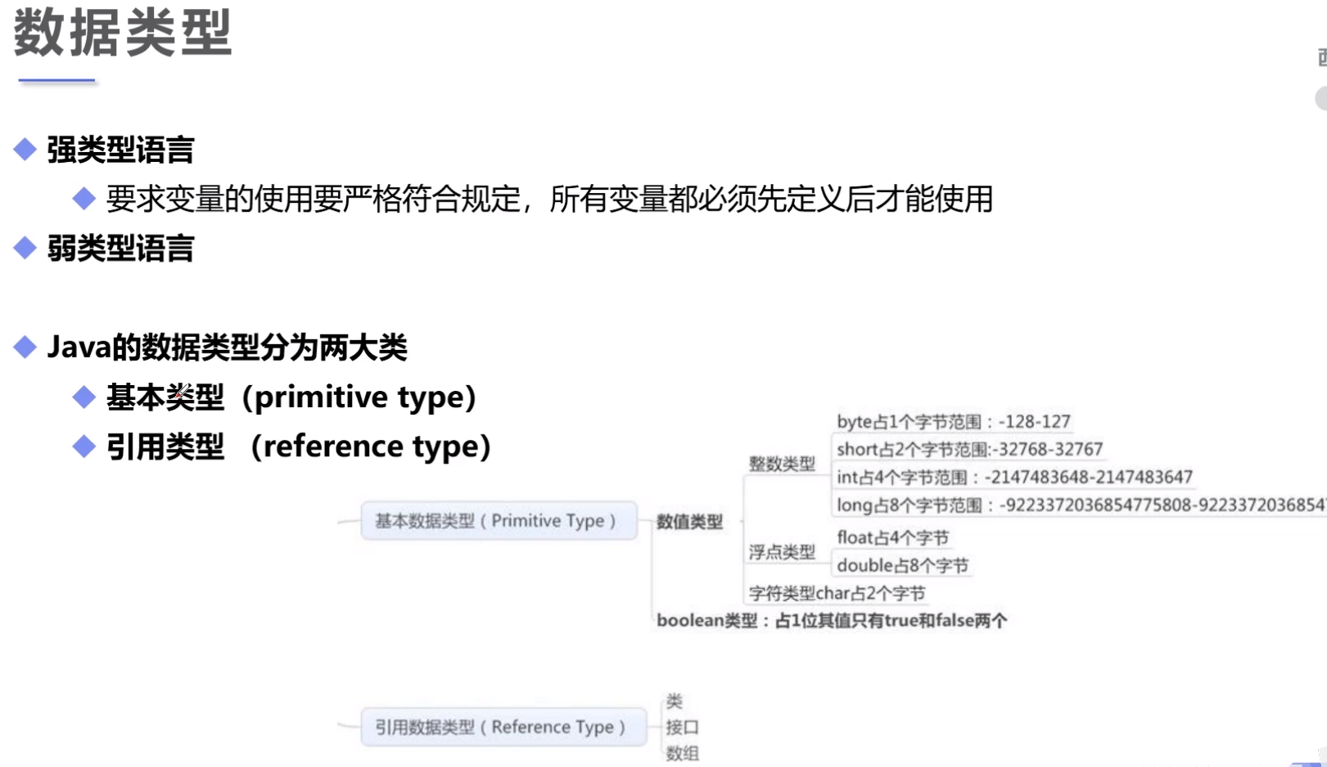Click the mind map node "引用数据类型（Reference Type）"
The height and width of the screenshot is (767, 1327).
[x=503, y=727]
